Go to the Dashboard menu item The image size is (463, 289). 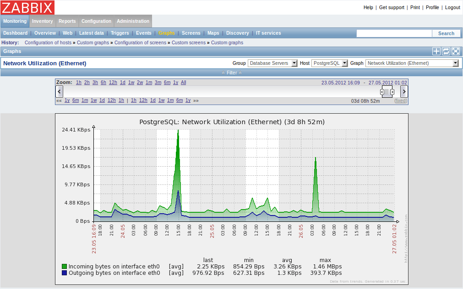point(15,33)
